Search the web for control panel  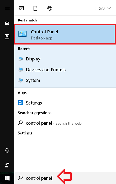[65, 123]
